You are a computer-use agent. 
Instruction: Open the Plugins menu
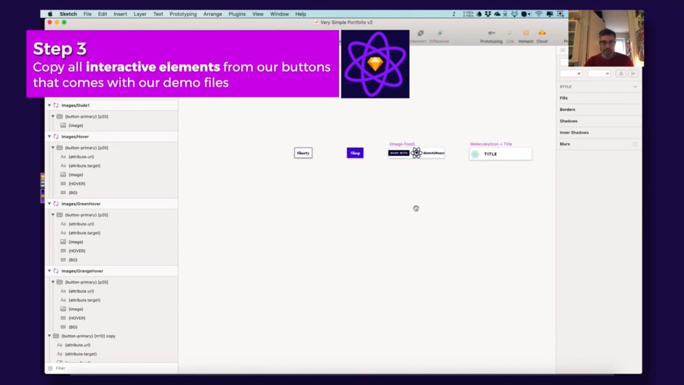[237, 14]
